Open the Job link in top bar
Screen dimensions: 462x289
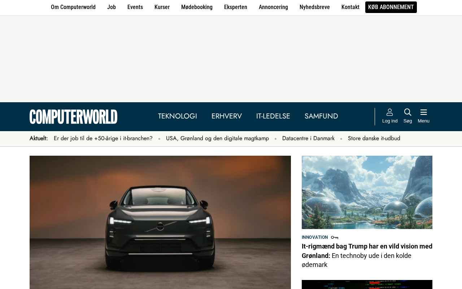coord(112,7)
